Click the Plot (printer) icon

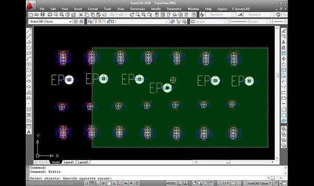50,14
